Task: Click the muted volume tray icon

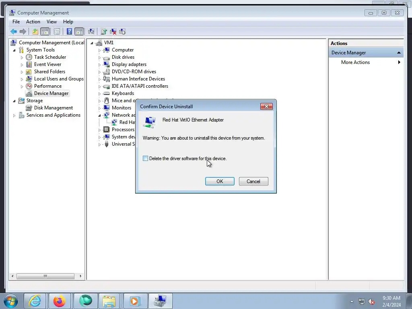Action: click(x=371, y=302)
